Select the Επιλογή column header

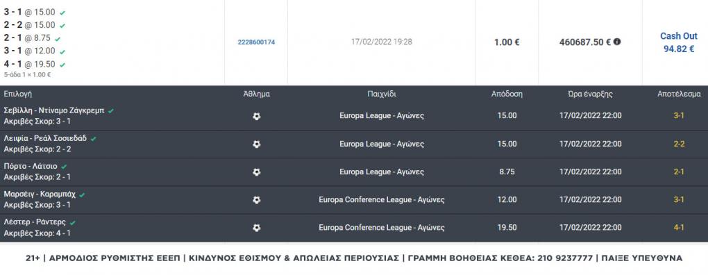tap(17, 94)
